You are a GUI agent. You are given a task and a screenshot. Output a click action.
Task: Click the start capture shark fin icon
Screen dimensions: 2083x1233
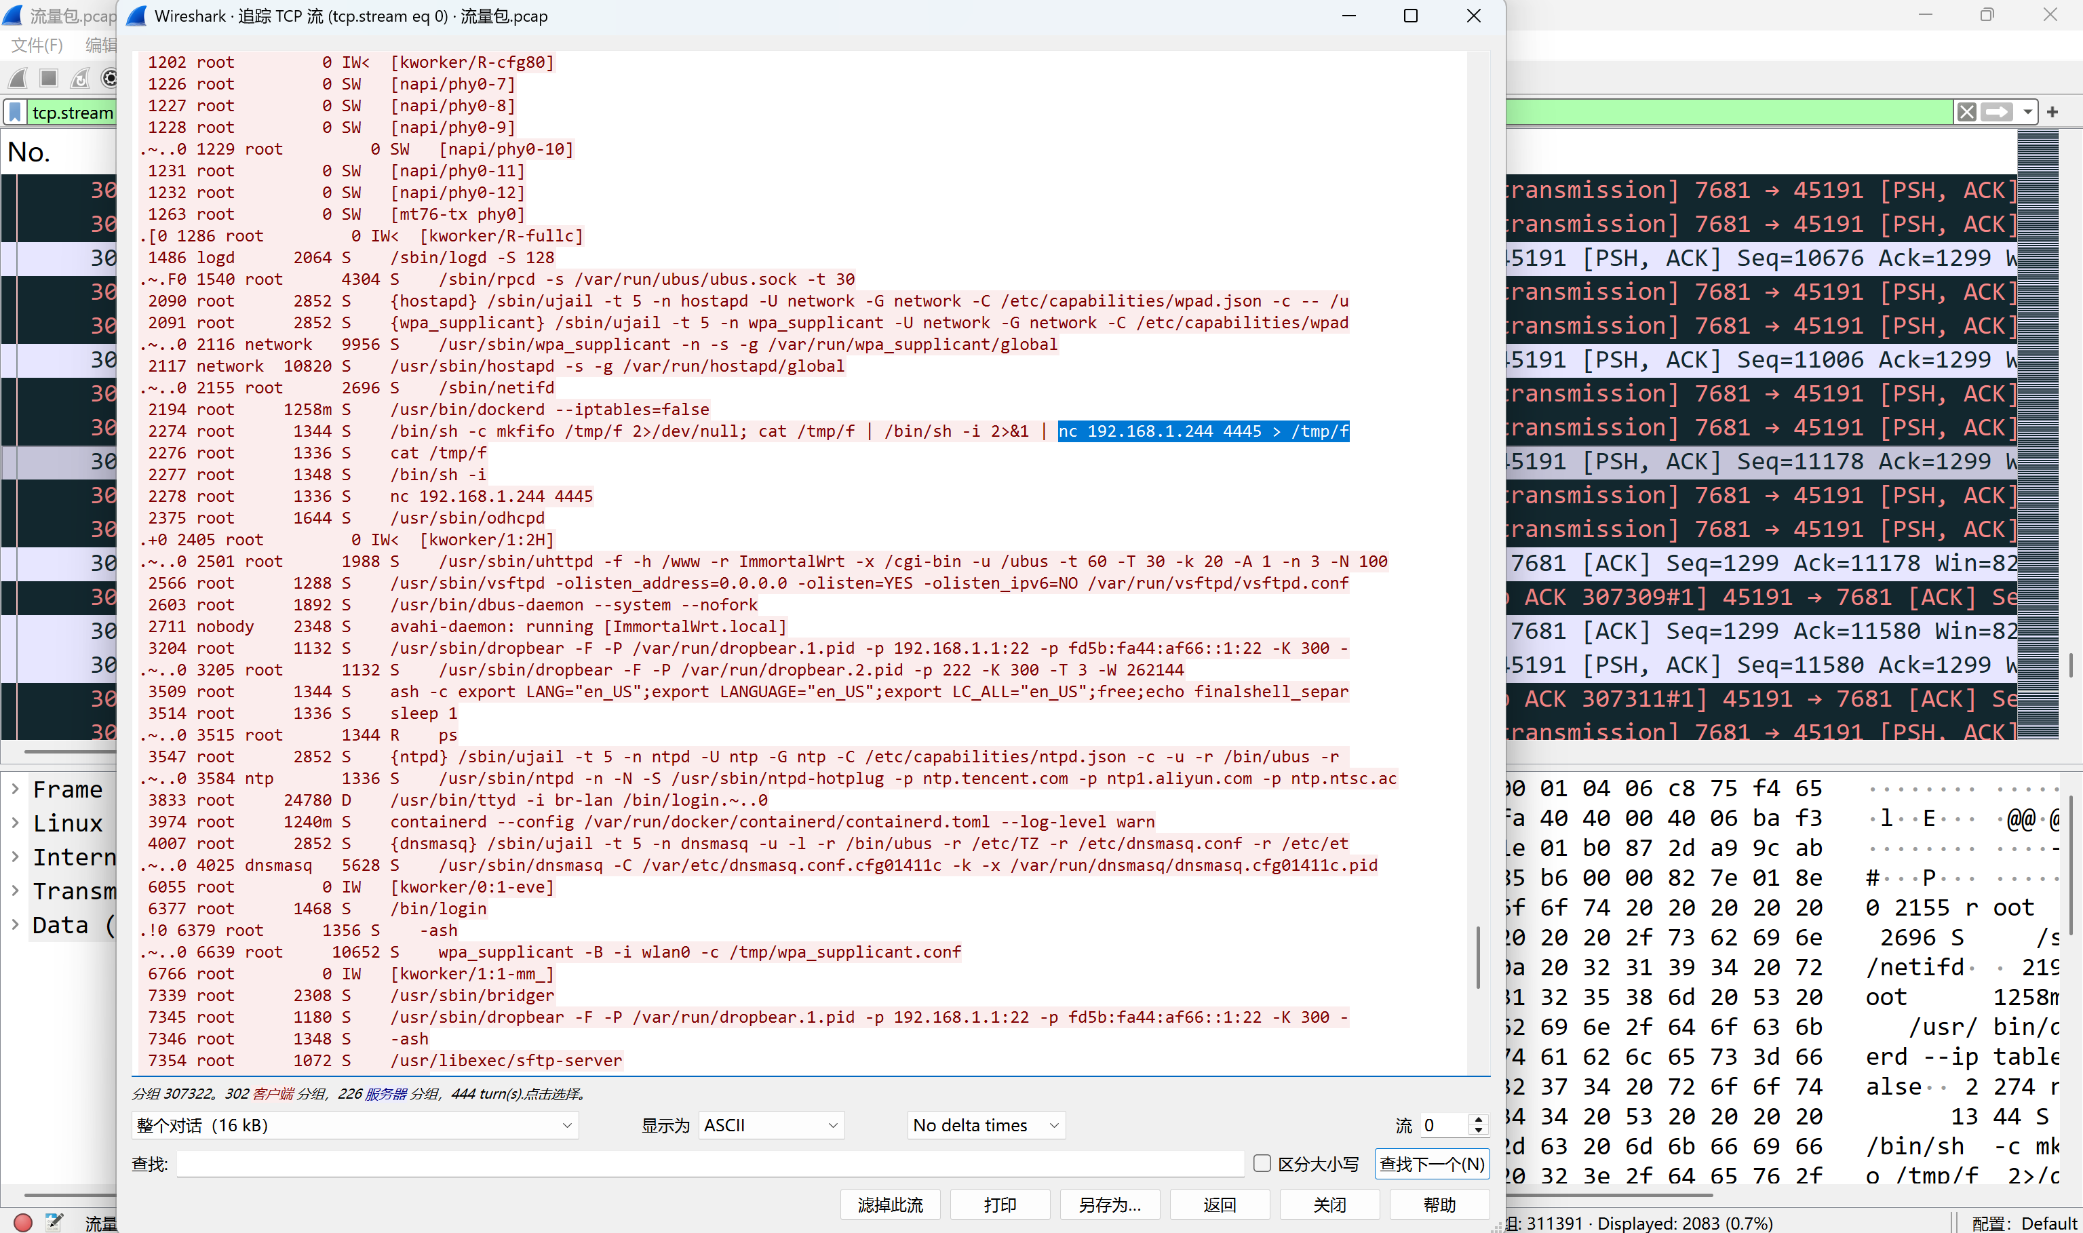click(x=18, y=78)
